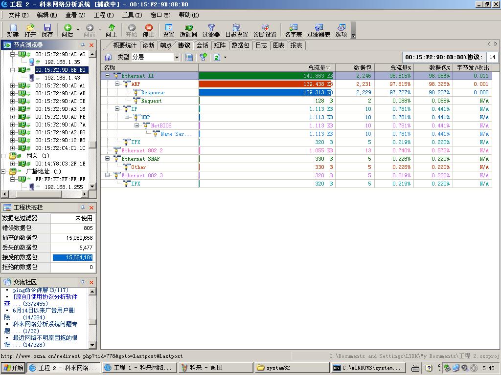Click the 新建 new project icon

[x=13, y=30]
